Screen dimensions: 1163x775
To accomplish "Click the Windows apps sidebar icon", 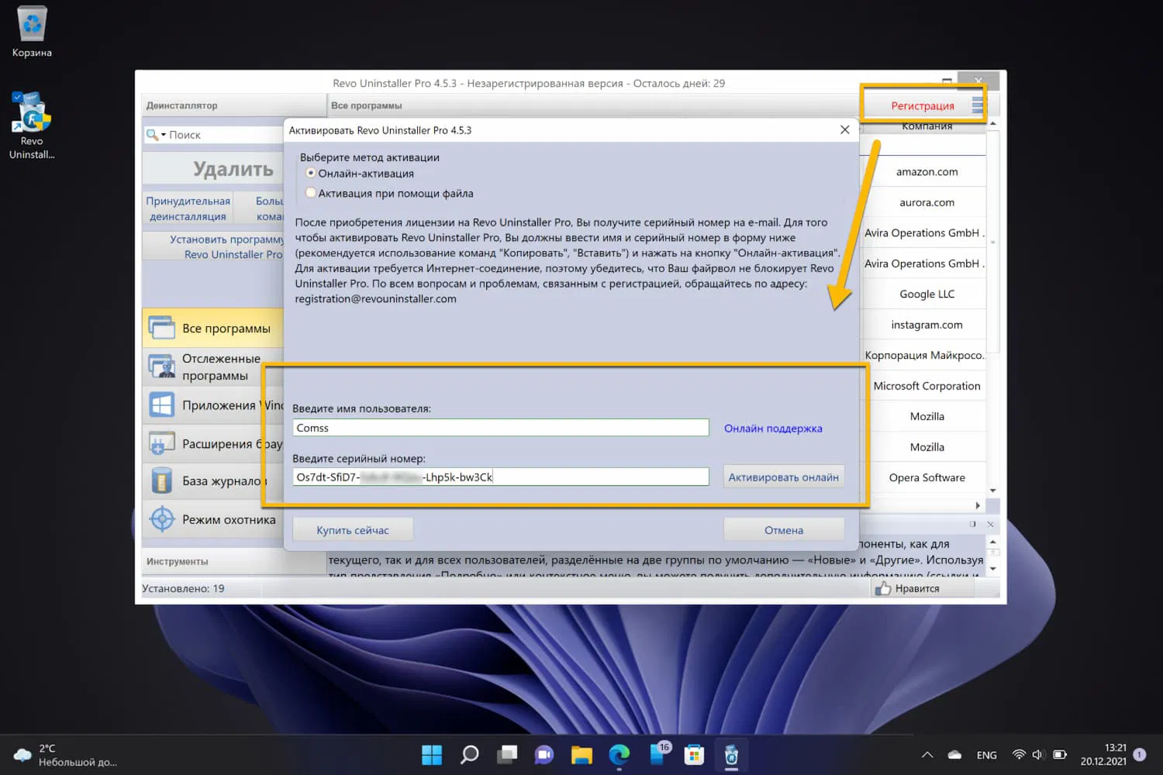I will [162, 405].
